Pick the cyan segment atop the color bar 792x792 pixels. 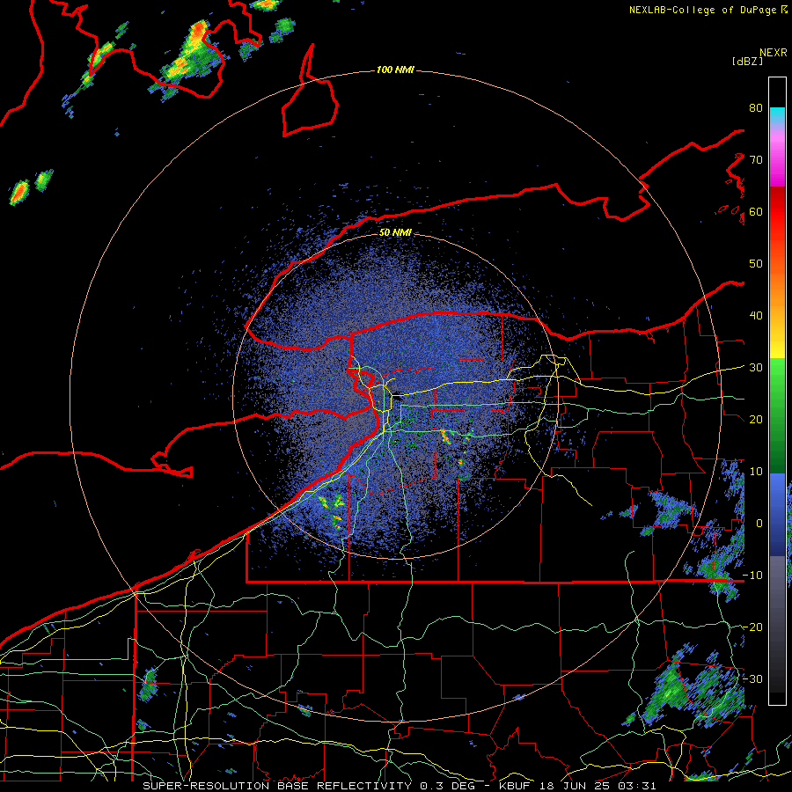[777, 115]
